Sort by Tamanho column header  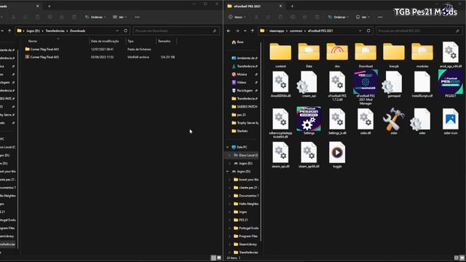click(x=164, y=41)
